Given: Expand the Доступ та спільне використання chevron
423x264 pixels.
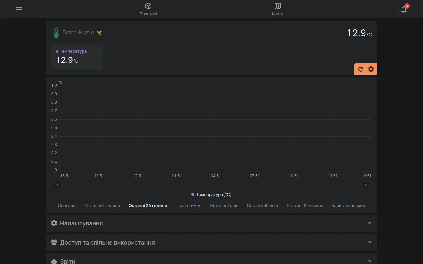Looking at the screenshot, I should [370, 242].
